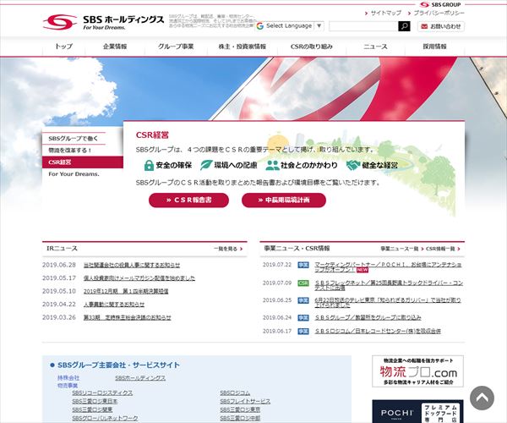Click the お問い合わせ contact button
The width and height of the screenshot is (507, 423).
click(441, 26)
